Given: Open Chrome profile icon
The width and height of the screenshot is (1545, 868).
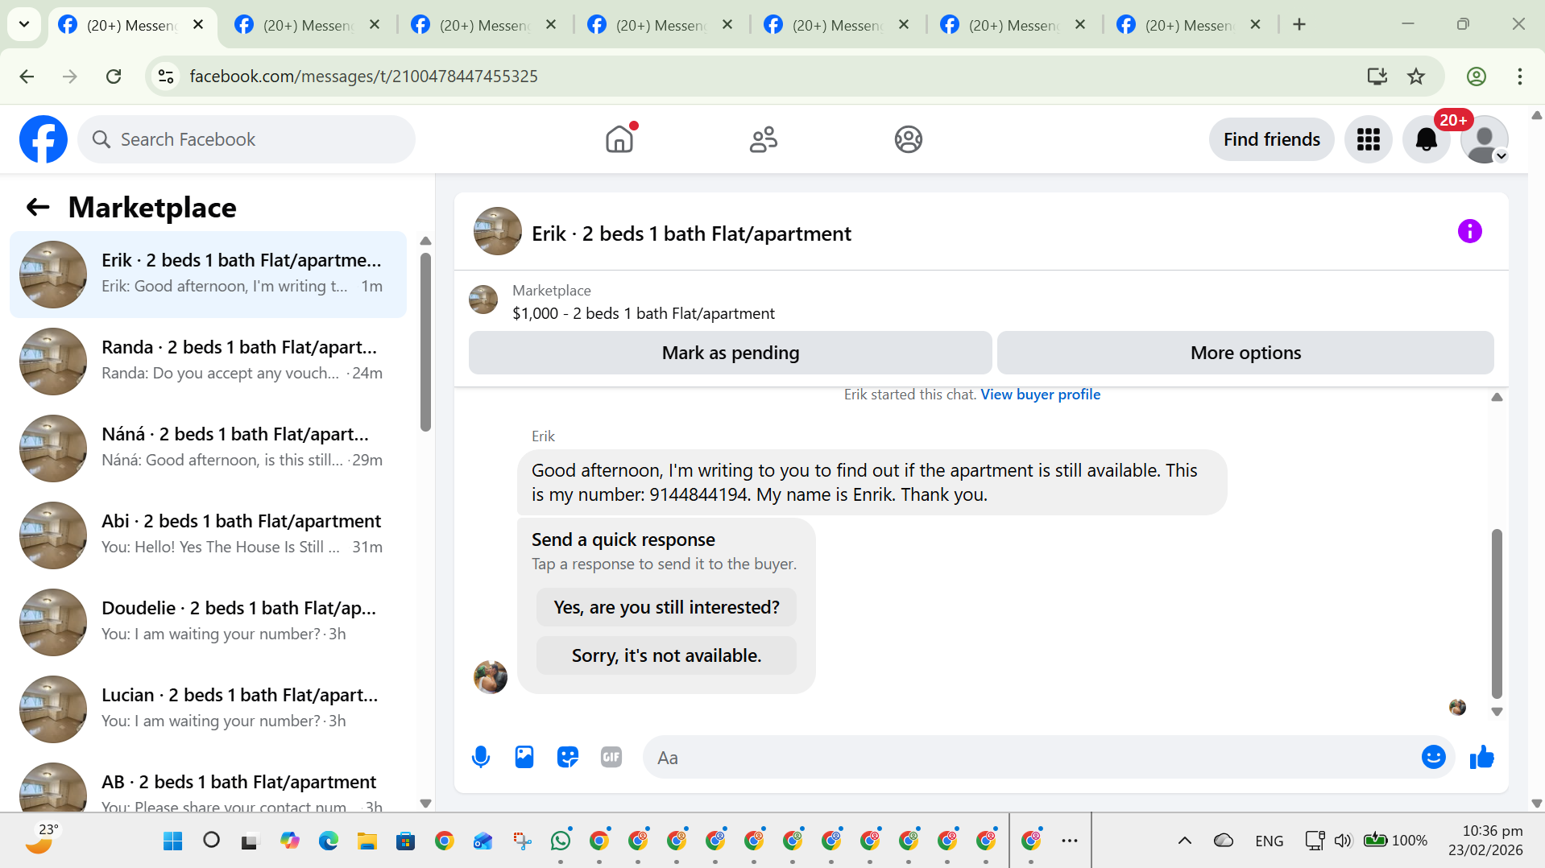Looking at the screenshot, I should pyautogui.click(x=1476, y=76).
